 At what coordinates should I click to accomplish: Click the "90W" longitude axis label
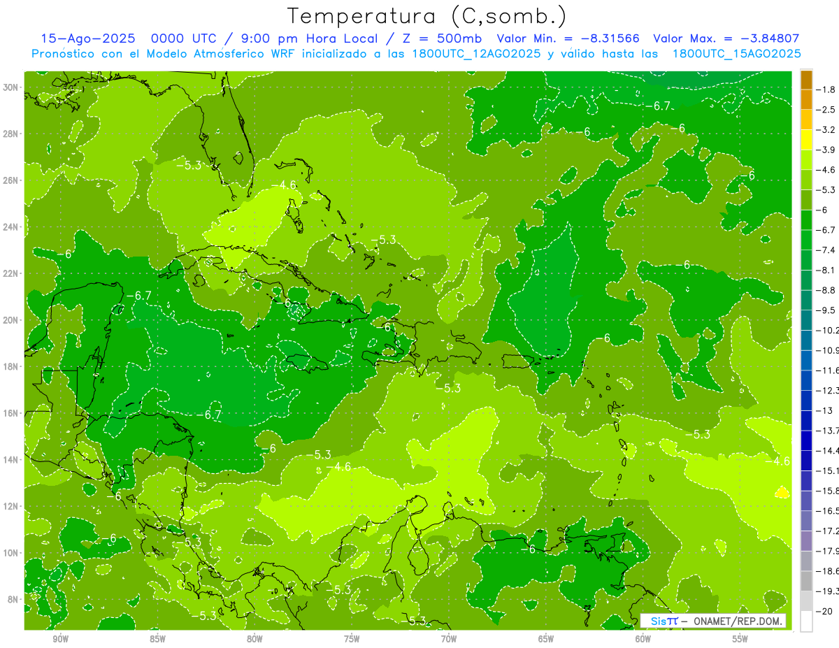pos(60,639)
